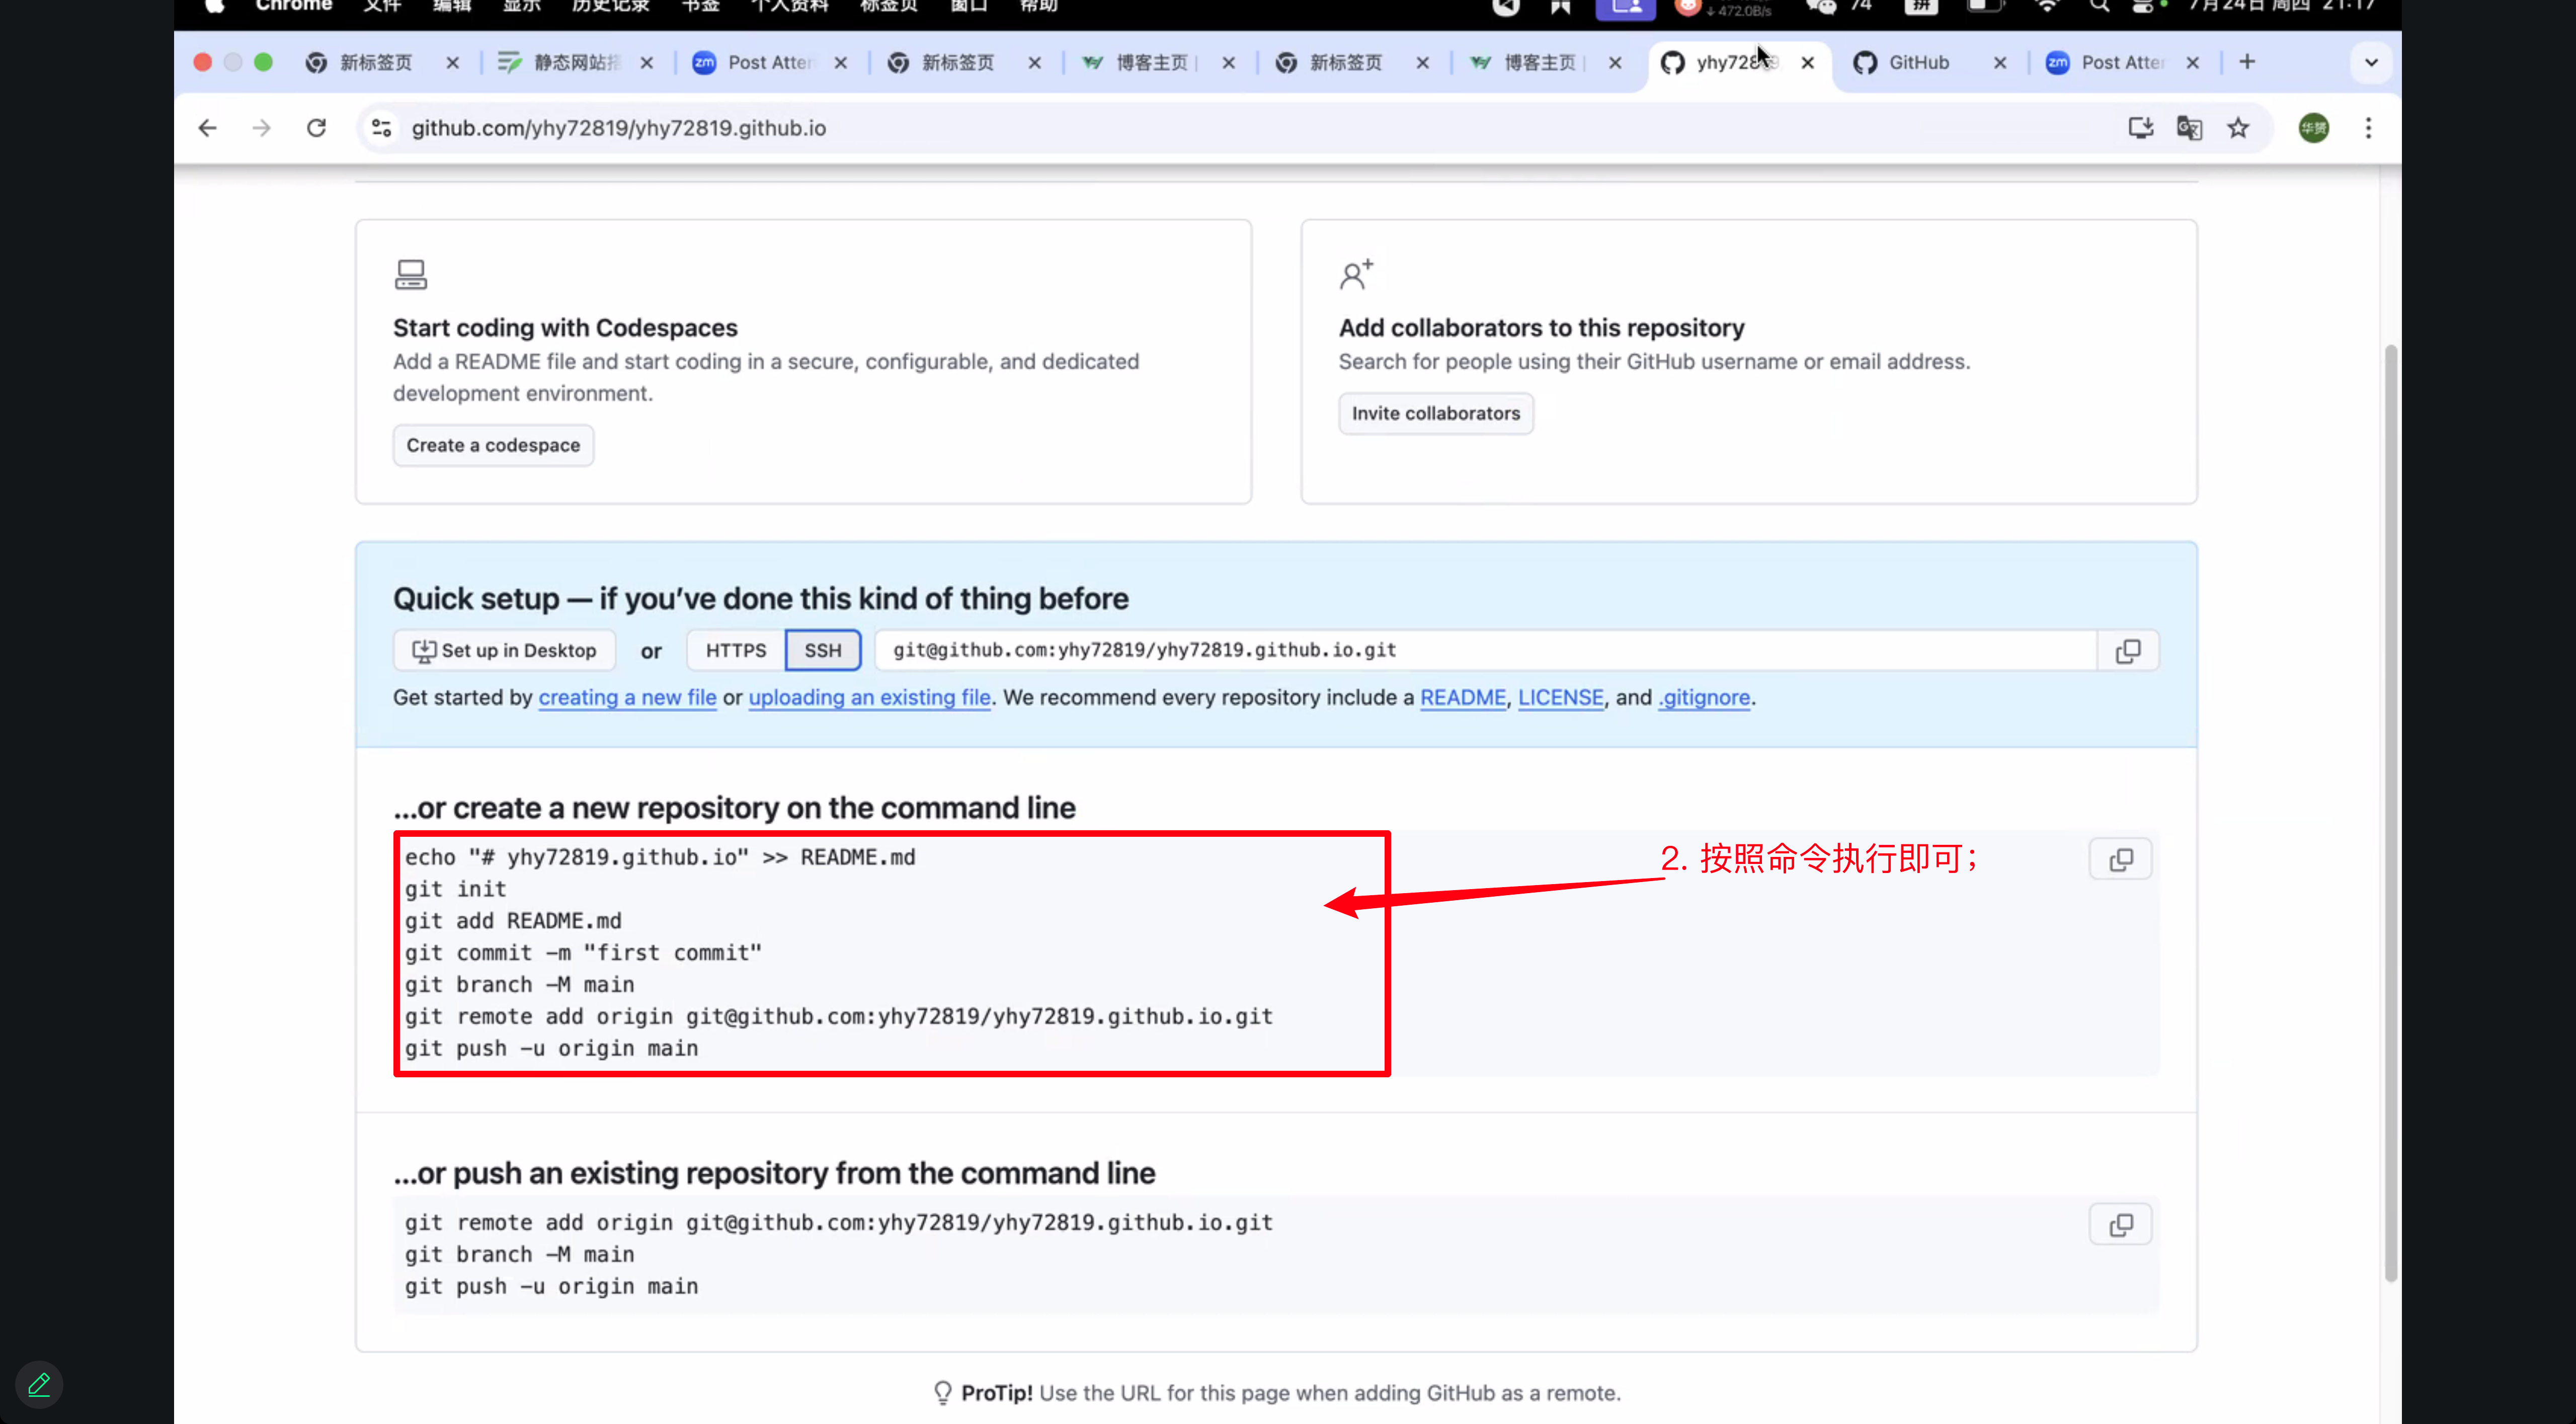Click the green pencil annotation icon
The width and height of the screenshot is (2576, 1424).
point(39,1385)
